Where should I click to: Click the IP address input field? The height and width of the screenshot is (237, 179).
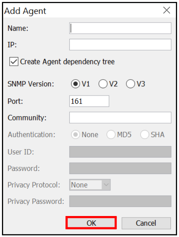pyautogui.click(x=120, y=45)
